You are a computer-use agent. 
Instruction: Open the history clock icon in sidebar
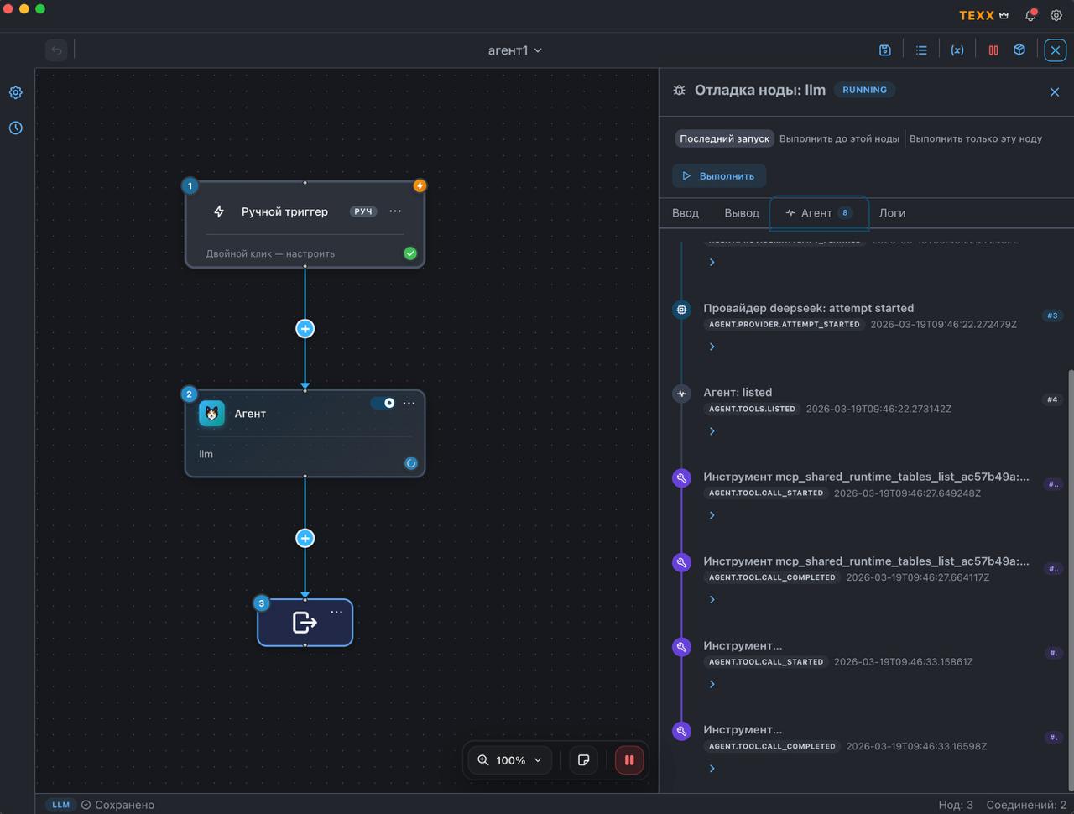(16, 128)
